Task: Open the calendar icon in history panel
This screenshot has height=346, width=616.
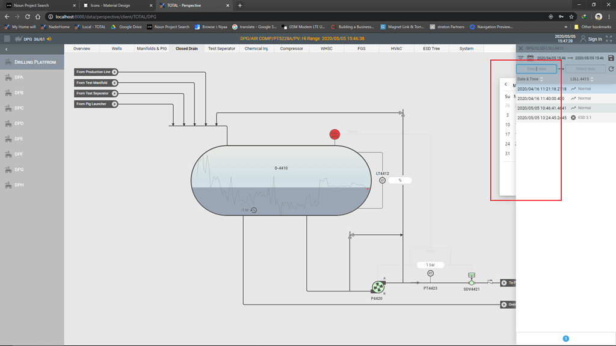Action: click(x=530, y=58)
